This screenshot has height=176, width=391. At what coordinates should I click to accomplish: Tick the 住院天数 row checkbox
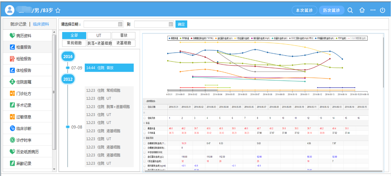(x=145, y=118)
